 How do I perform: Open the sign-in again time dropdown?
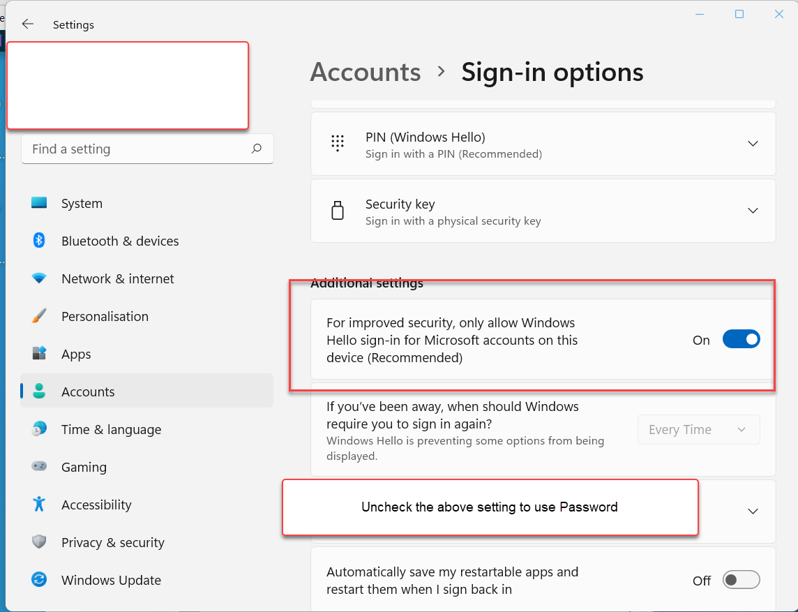[x=698, y=429]
